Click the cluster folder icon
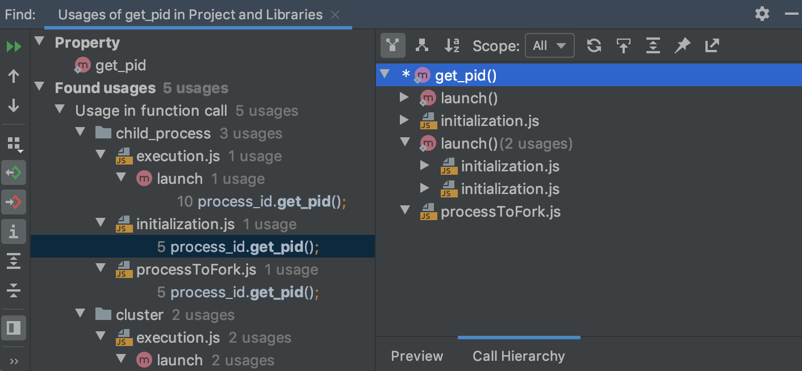The width and height of the screenshot is (802, 371). tap(103, 314)
